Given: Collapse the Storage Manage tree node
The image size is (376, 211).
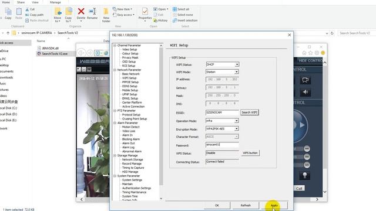Looking at the screenshot, I should [115, 155].
